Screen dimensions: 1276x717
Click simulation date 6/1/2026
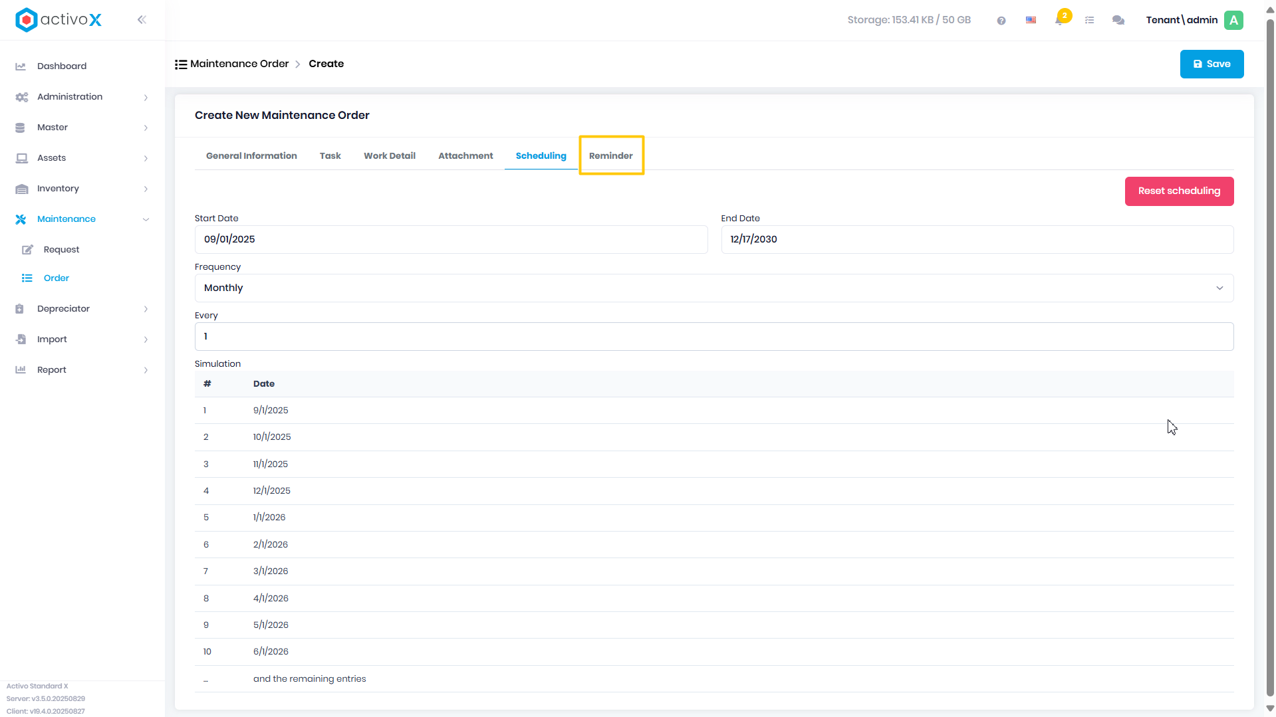click(271, 652)
